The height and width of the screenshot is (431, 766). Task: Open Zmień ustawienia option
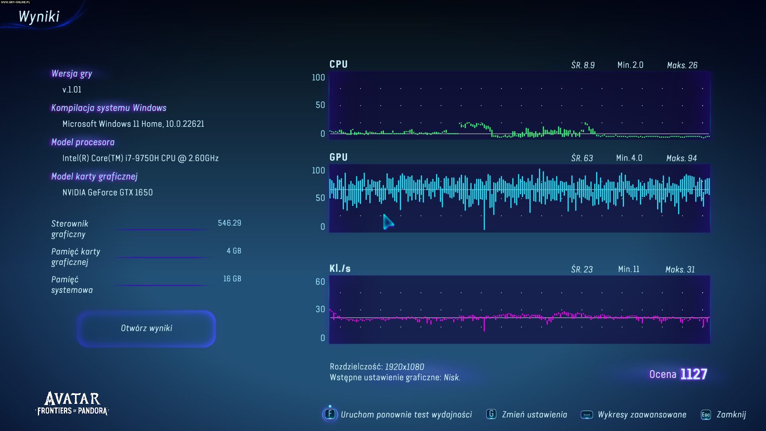click(534, 415)
